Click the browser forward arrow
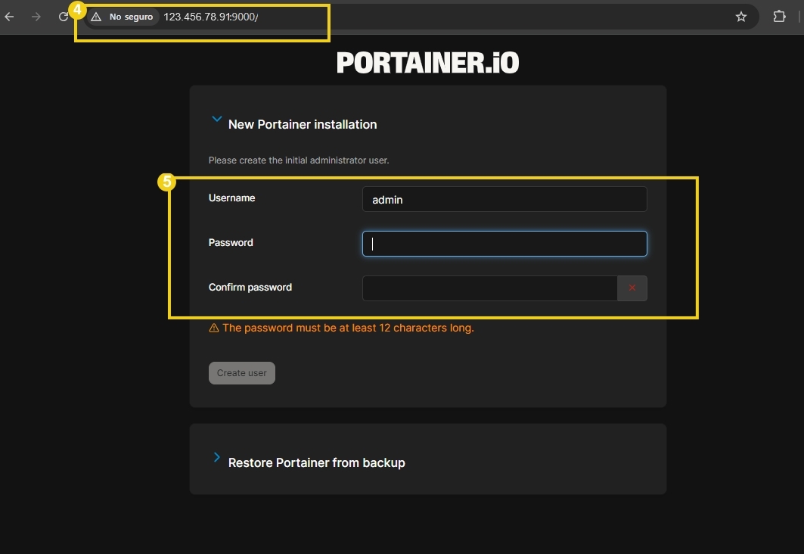Image resolution: width=804 pixels, height=554 pixels. tap(36, 16)
